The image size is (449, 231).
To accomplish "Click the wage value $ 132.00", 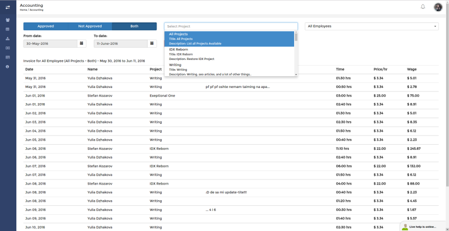I will coord(414,166).
